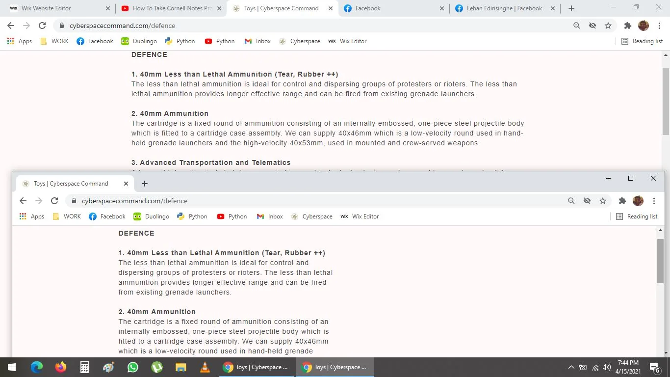Open notification center in taskbar

(654, 367)
